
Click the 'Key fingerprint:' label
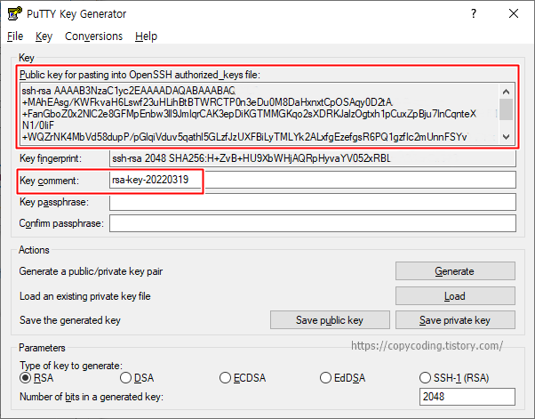(x=51, y=158)
